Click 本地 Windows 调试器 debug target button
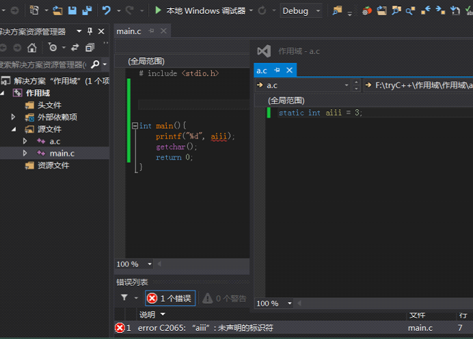The image size is (473, 339). [206, 11]
